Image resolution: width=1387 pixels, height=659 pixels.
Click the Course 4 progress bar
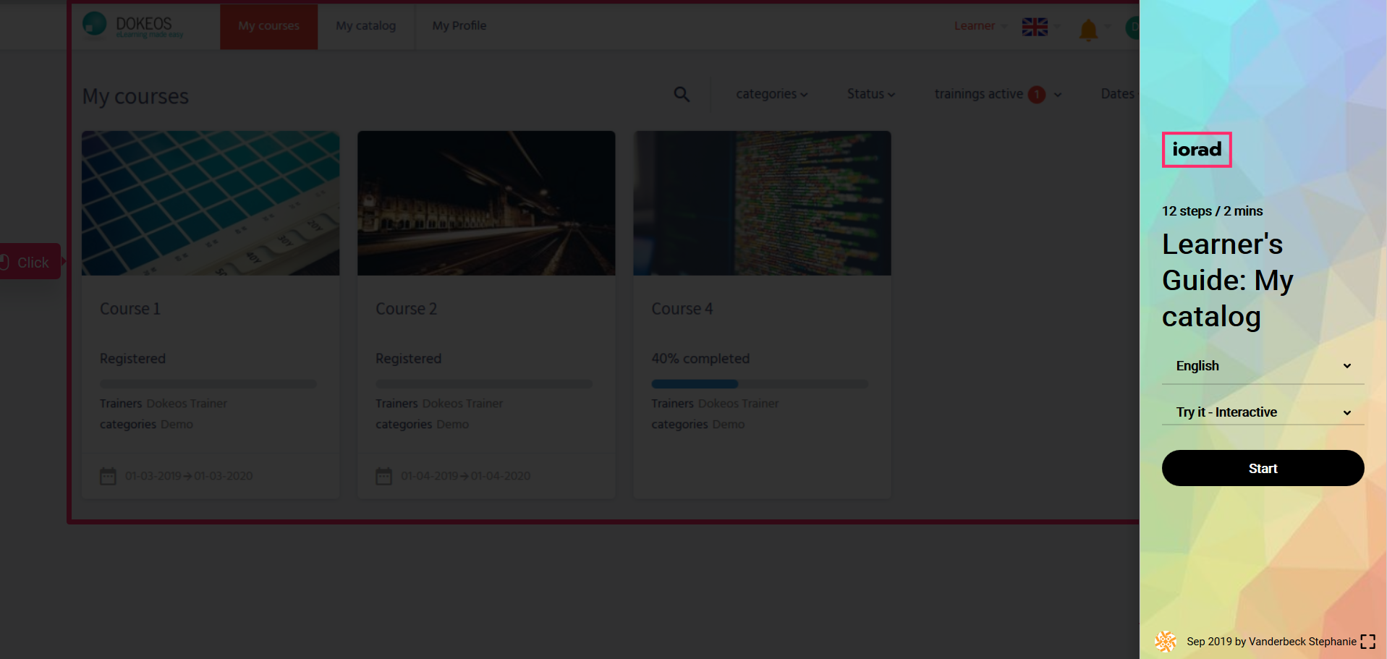(x=759, y=384)
